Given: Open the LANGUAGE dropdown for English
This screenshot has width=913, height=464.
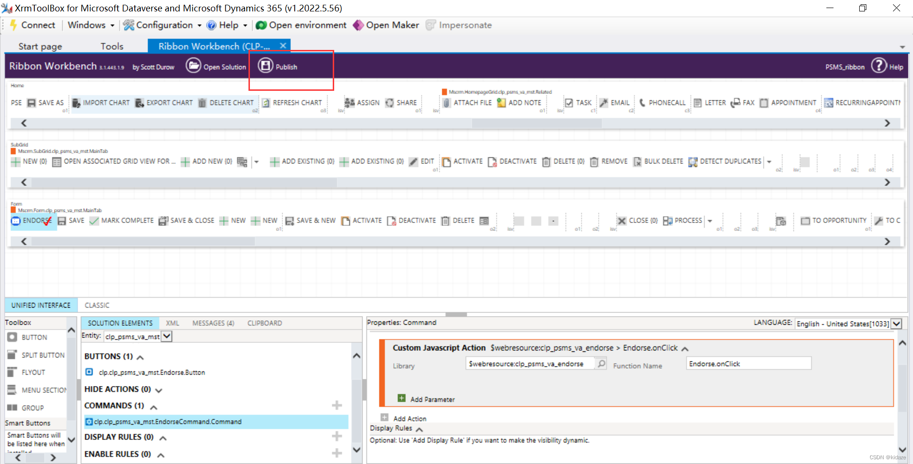Looking at the screenshot, I should pyautogui.click(x=897, y=323).
